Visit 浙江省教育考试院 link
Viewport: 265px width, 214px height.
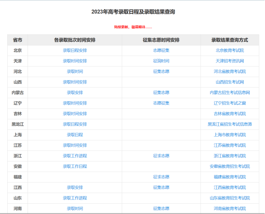click(230, 156)
